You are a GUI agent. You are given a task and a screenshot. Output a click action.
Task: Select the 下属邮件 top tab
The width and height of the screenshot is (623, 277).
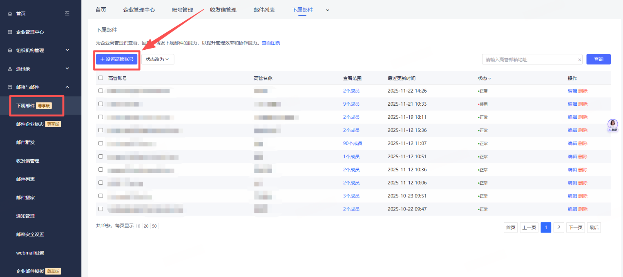pyautogui.click(x=302, y=10)
